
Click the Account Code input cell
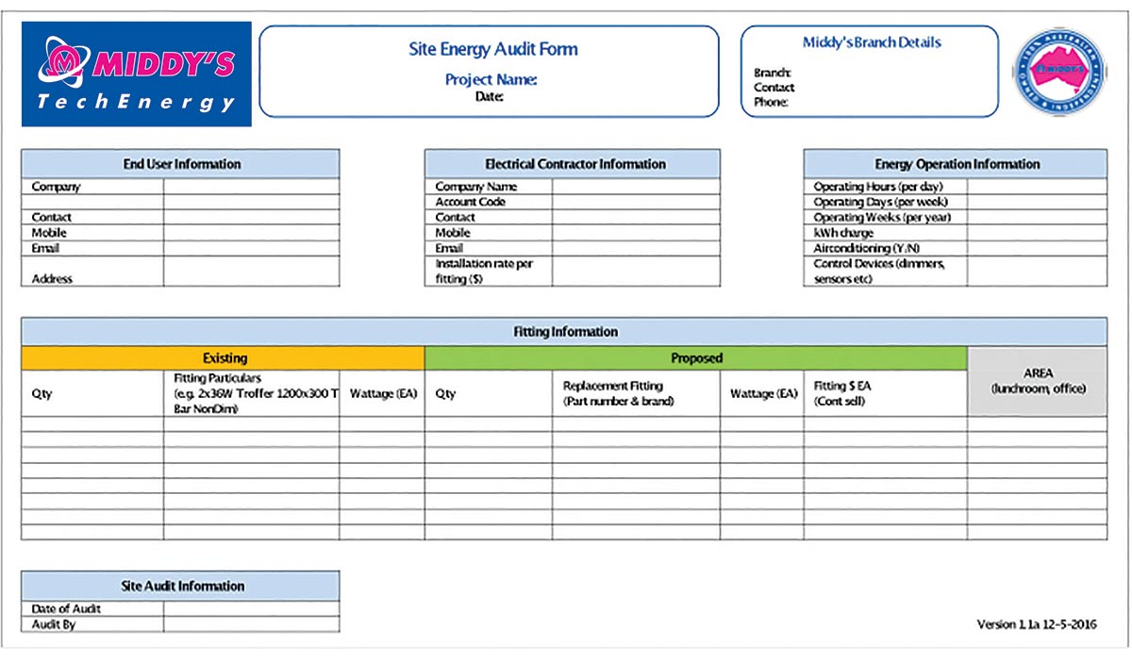coord(636,202)
